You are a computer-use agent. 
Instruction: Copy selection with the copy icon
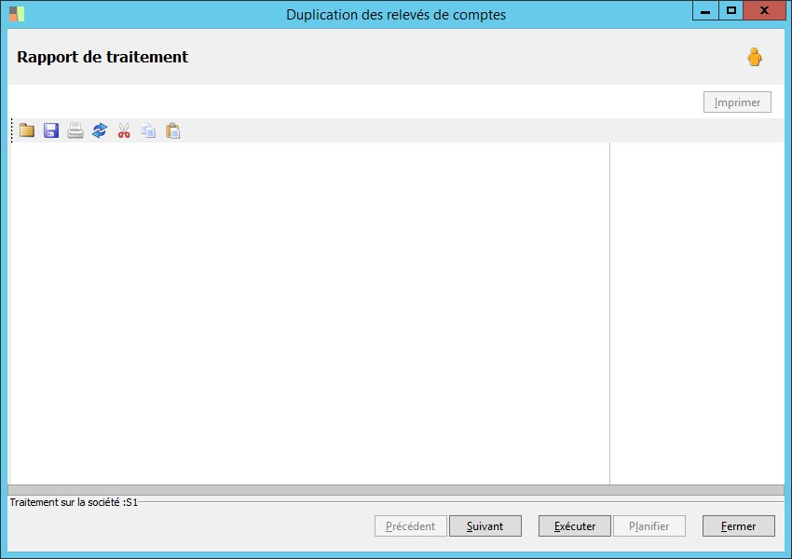pyautogui.click(x=148, y=130)
